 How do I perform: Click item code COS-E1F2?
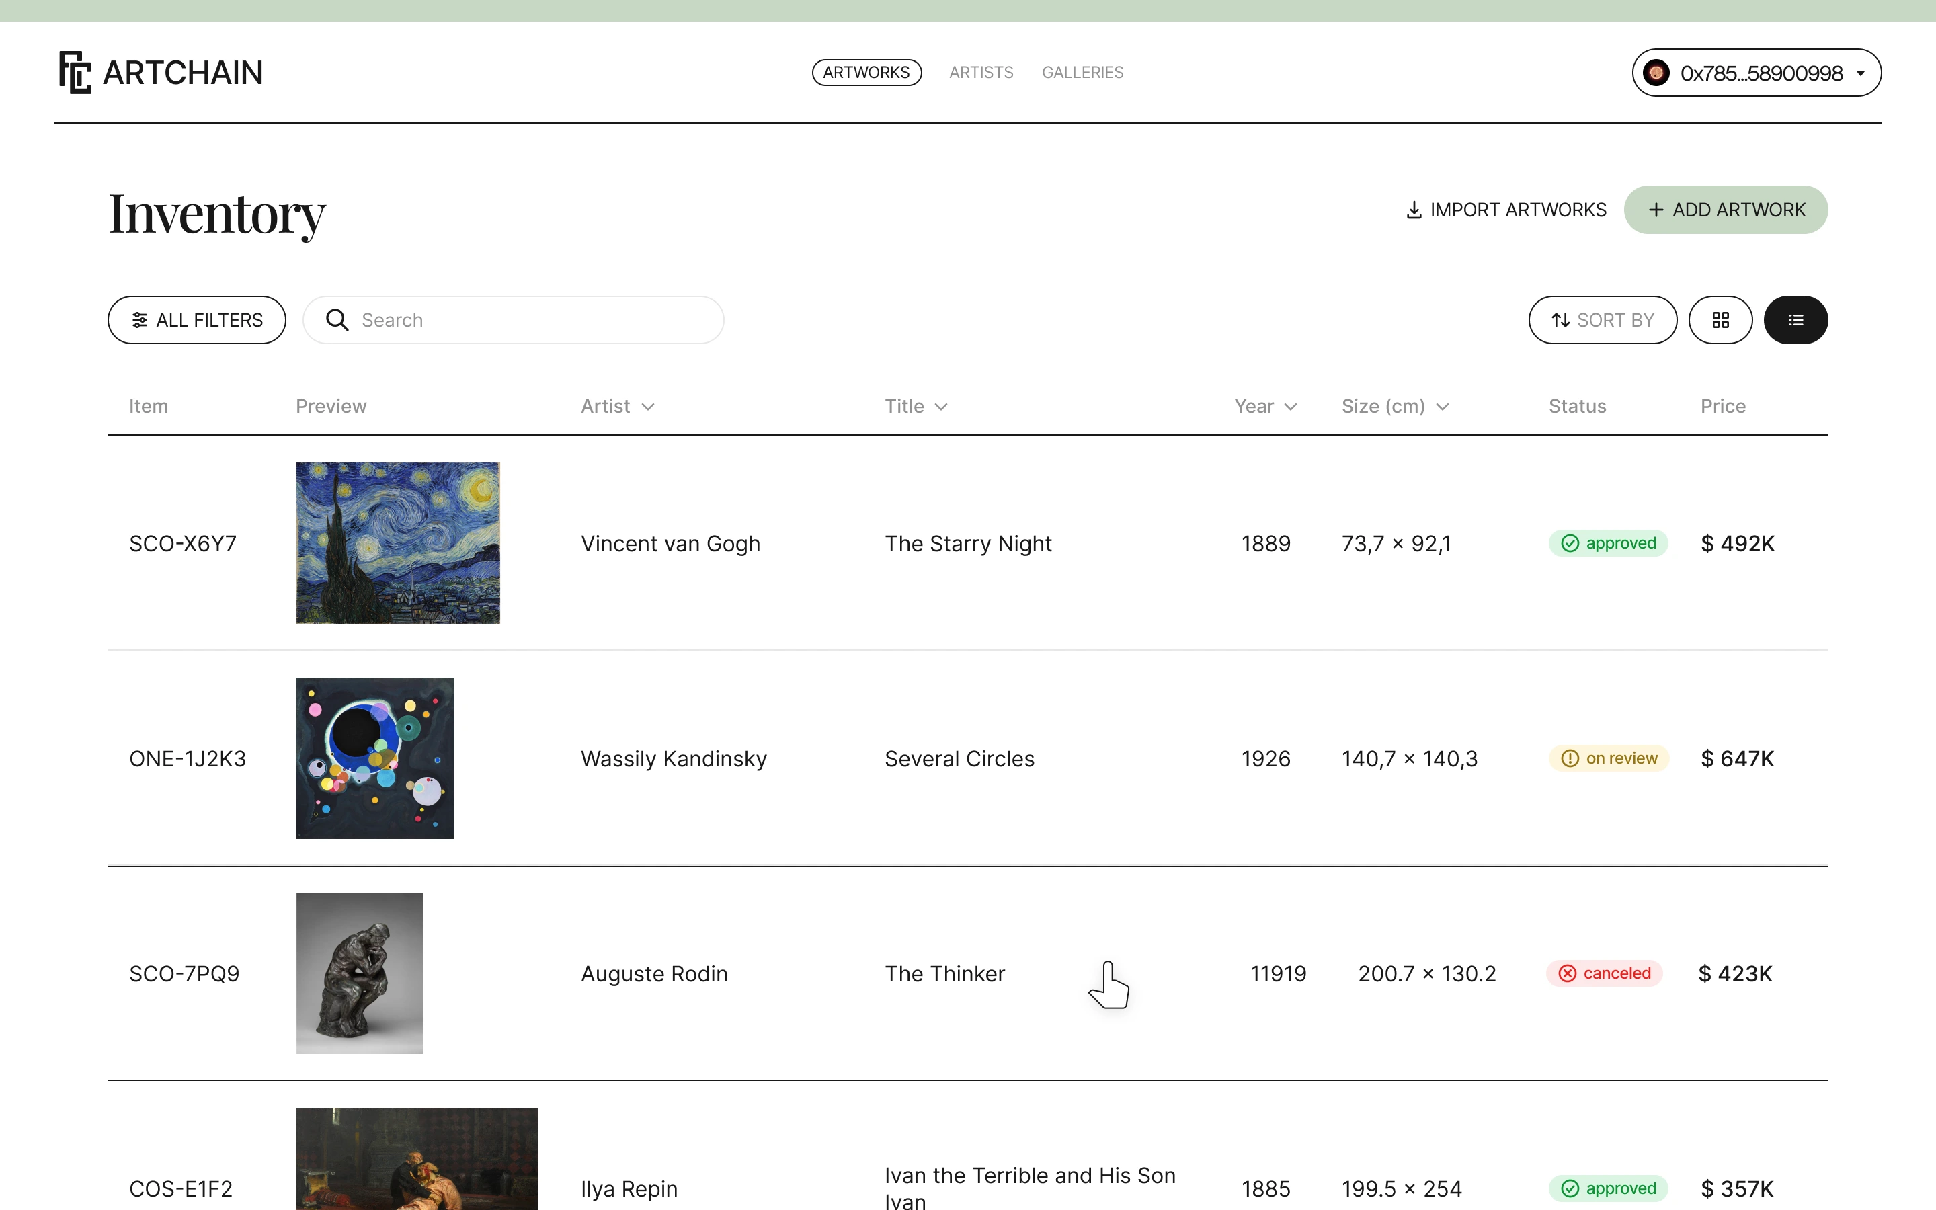coord(181,1189)
